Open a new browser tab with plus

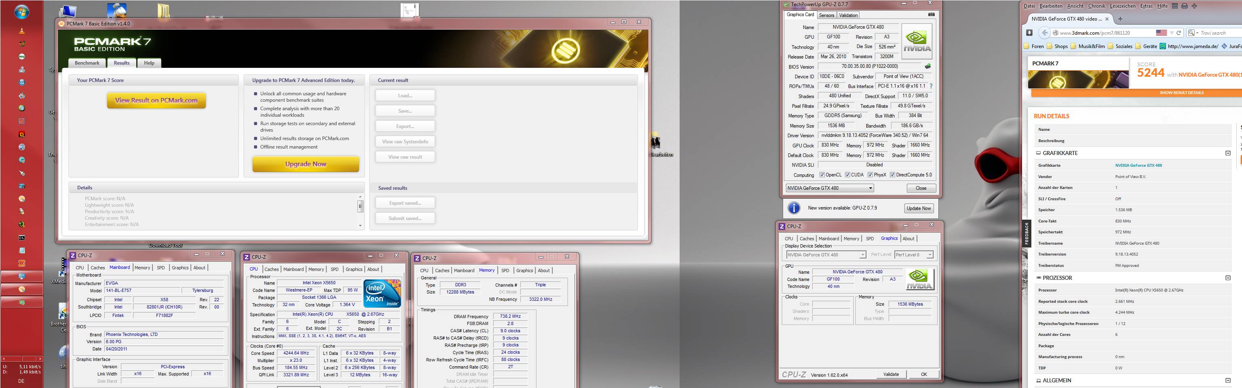[x=1120, y=19]
